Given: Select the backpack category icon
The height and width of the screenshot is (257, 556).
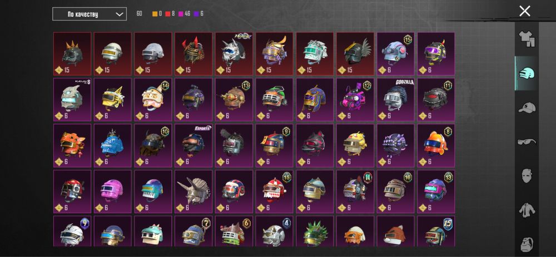Looking at the screenshot, I should (x=527, y=243).
